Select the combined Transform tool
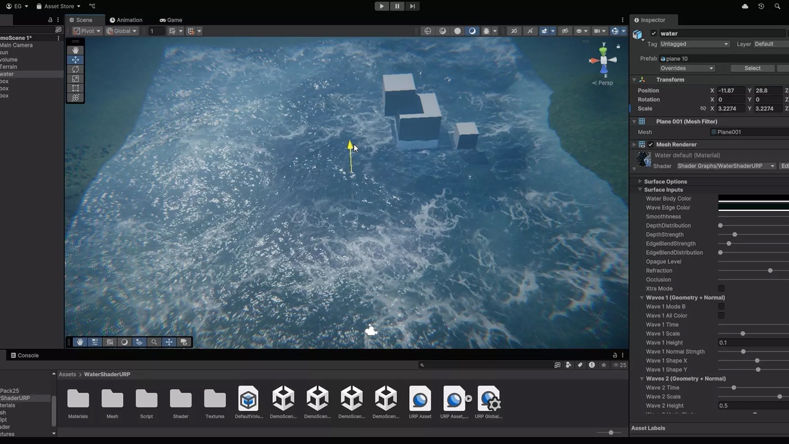This screenshot has width=789, height=444. click(x=75, y=97)
